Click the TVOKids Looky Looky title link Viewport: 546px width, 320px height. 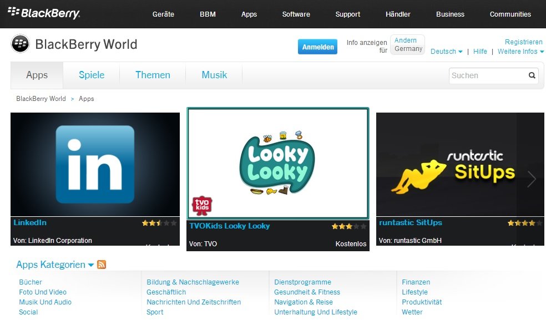click(x=230, y=226)
